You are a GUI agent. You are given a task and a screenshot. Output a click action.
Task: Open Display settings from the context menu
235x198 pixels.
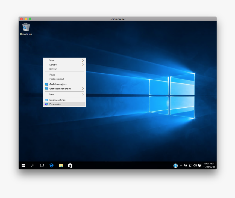64,100
